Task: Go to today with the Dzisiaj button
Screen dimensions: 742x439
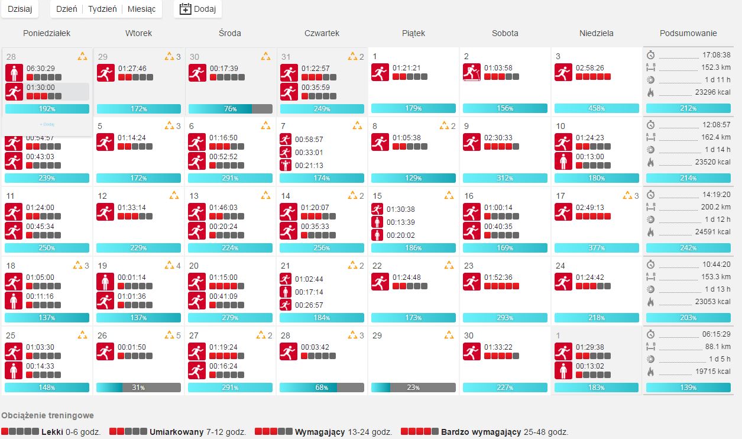Action: (20, 9)
